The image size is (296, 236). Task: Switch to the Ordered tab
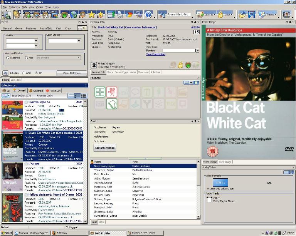[36, 91]
